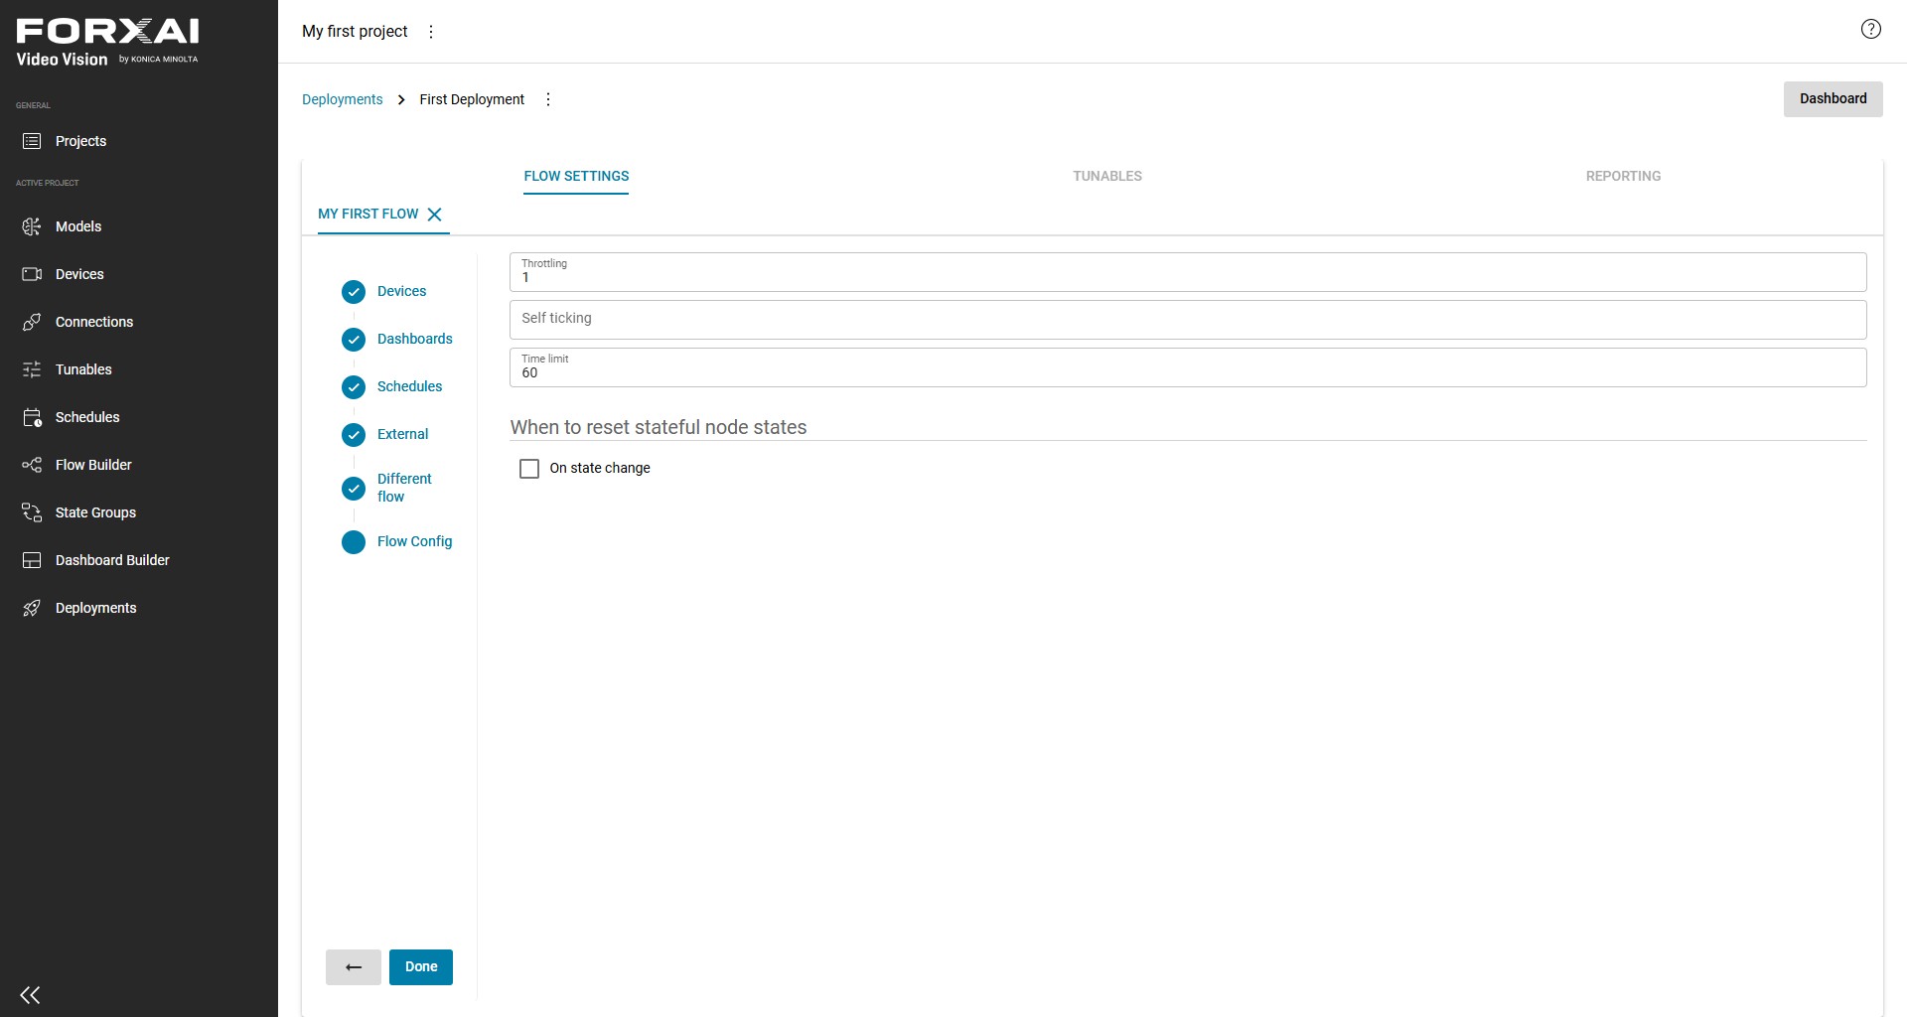Click 'First Deployment' breadcrumb text
Screen dimensions: 1907x1017
click(x=472, y=99)
